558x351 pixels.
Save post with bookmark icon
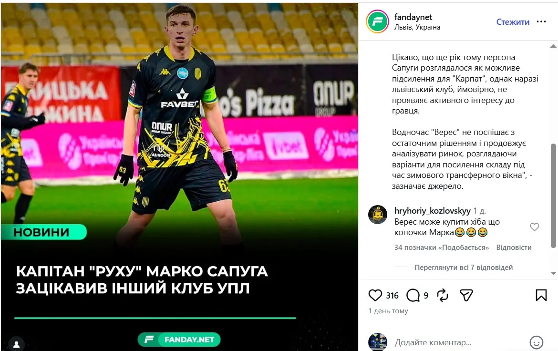click(541, 295)
